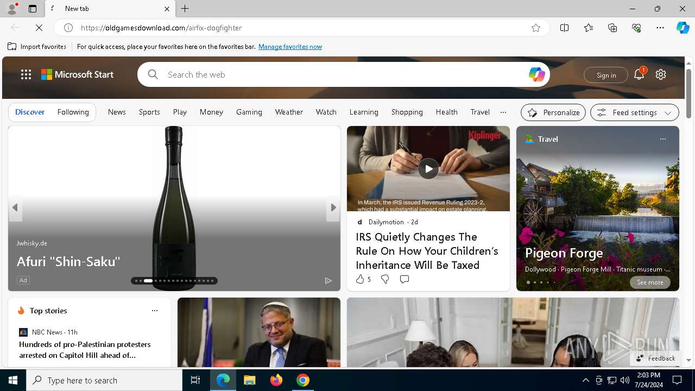Image resolution: width=695 pixels, height=391 pixels.
Task: Open the AdChoices icon on ad
Action: pyautogui.click(x=328, y=281)
